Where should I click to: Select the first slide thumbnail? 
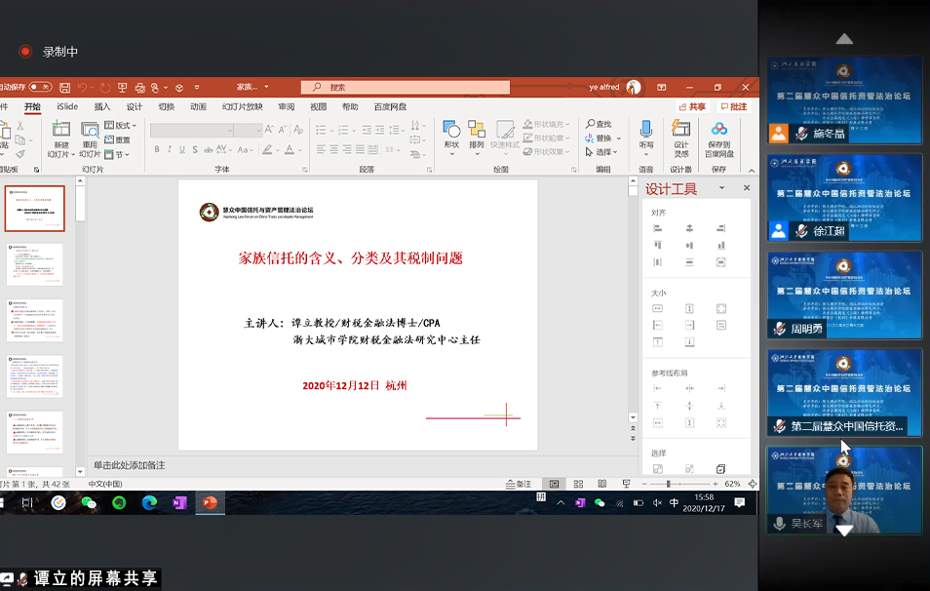click(35, 209)
